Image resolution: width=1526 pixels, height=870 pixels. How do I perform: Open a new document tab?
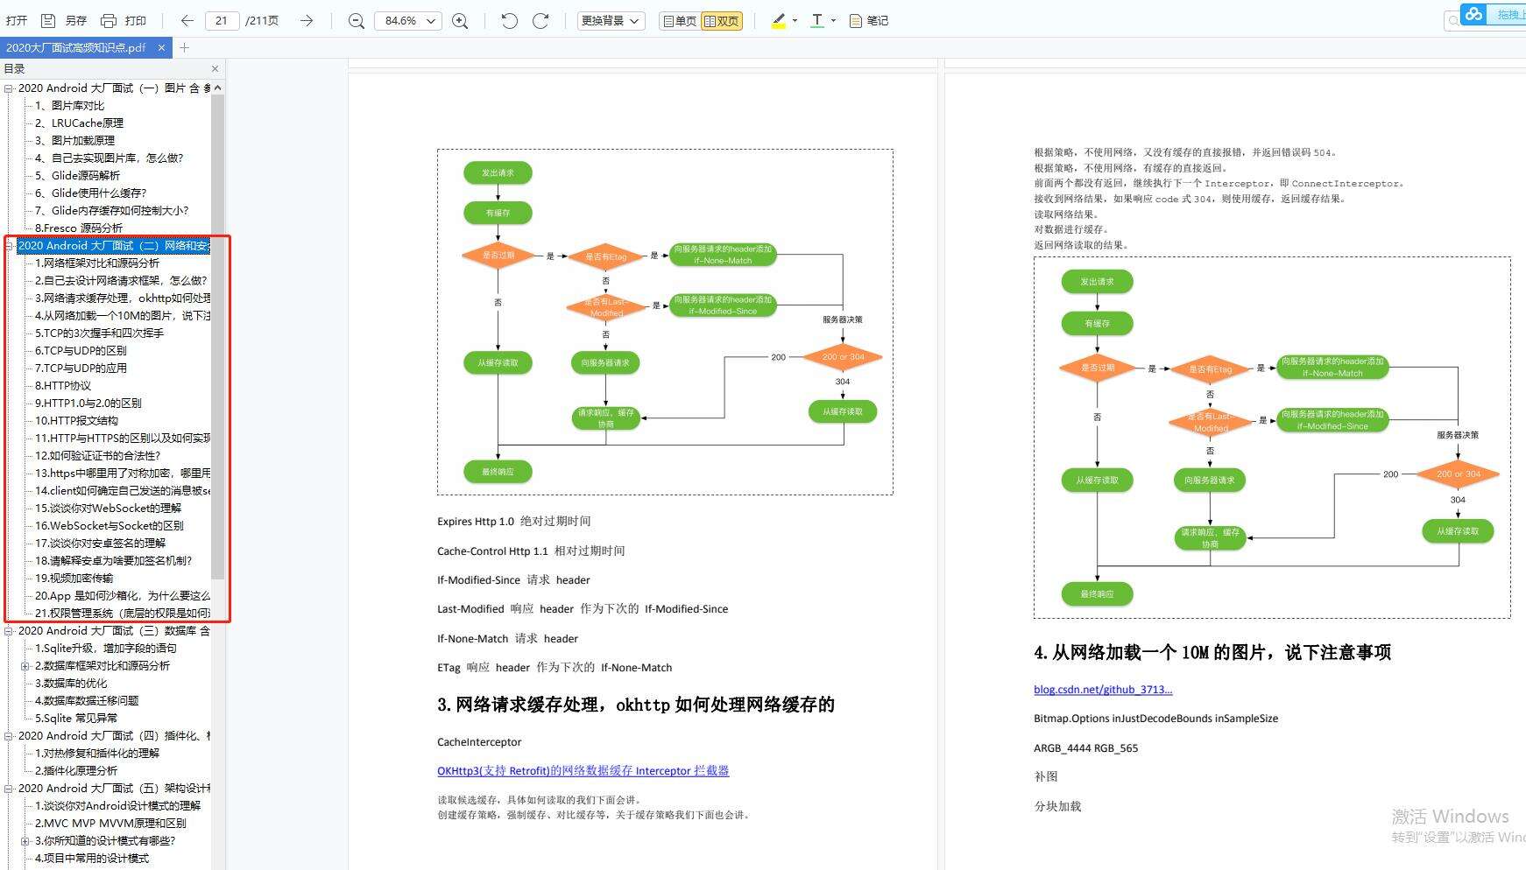click(x=184, y=48)
